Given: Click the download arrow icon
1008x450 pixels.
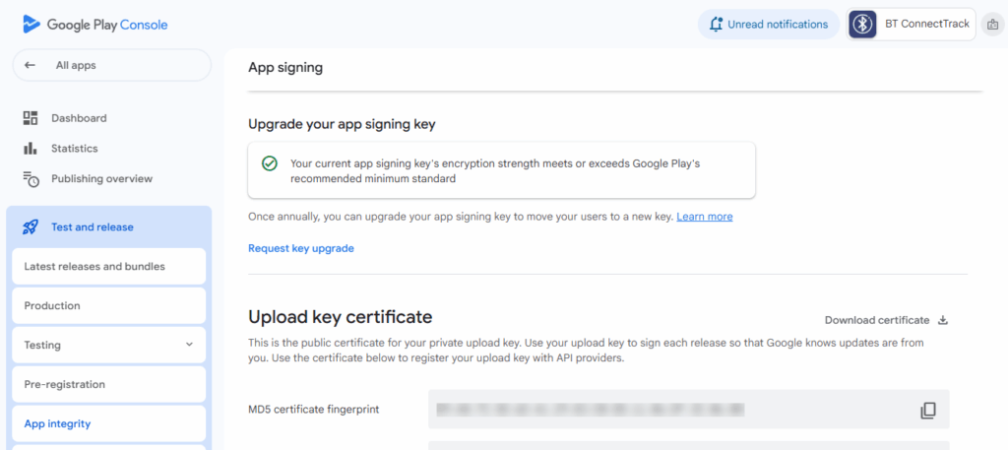Looking at the screenshot, I should point(943,320).
